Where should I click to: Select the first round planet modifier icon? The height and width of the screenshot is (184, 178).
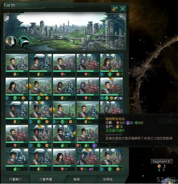coord(11,42)
